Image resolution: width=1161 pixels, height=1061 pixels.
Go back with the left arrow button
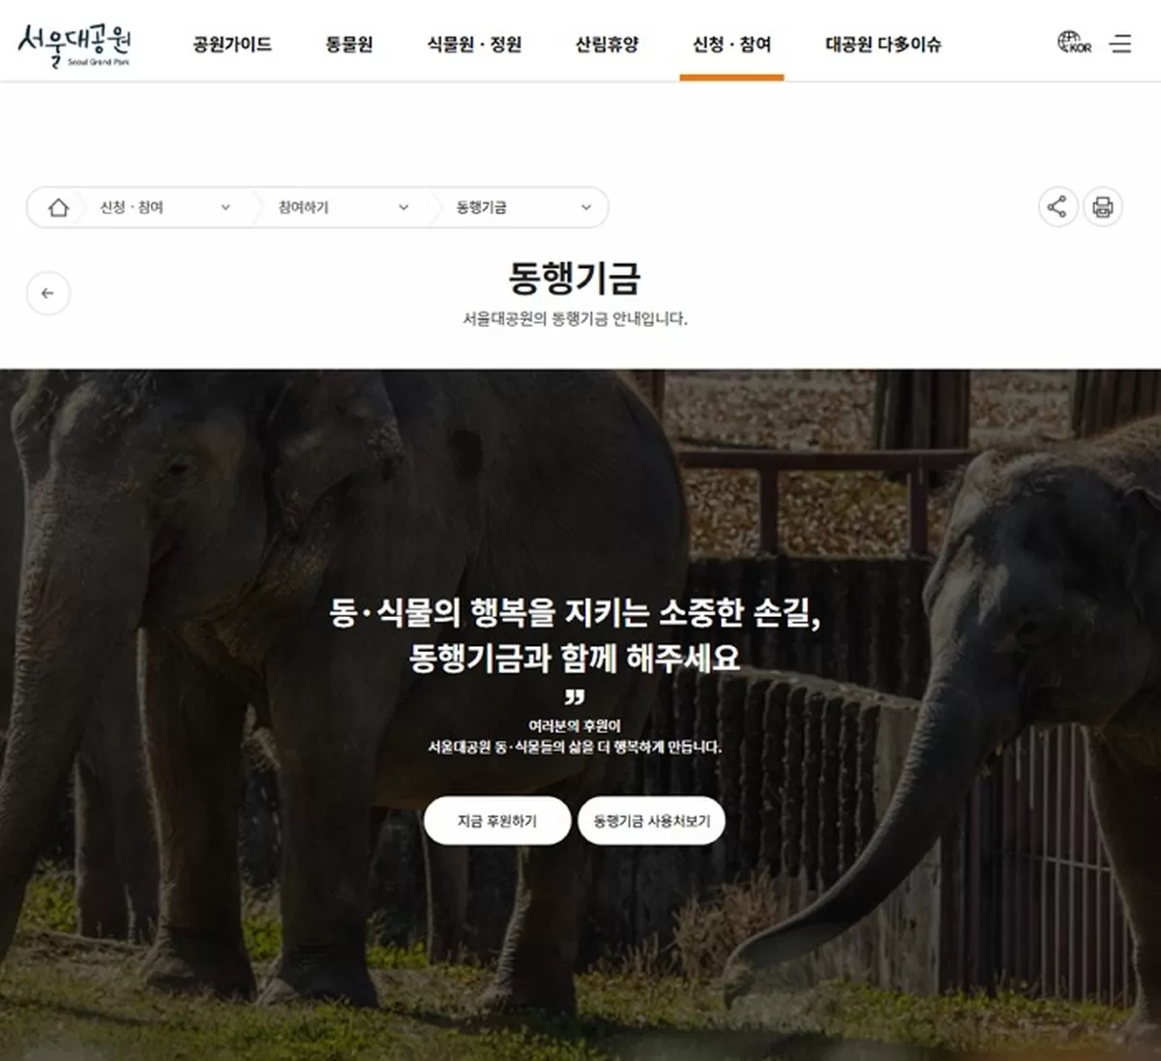point(48,293)
